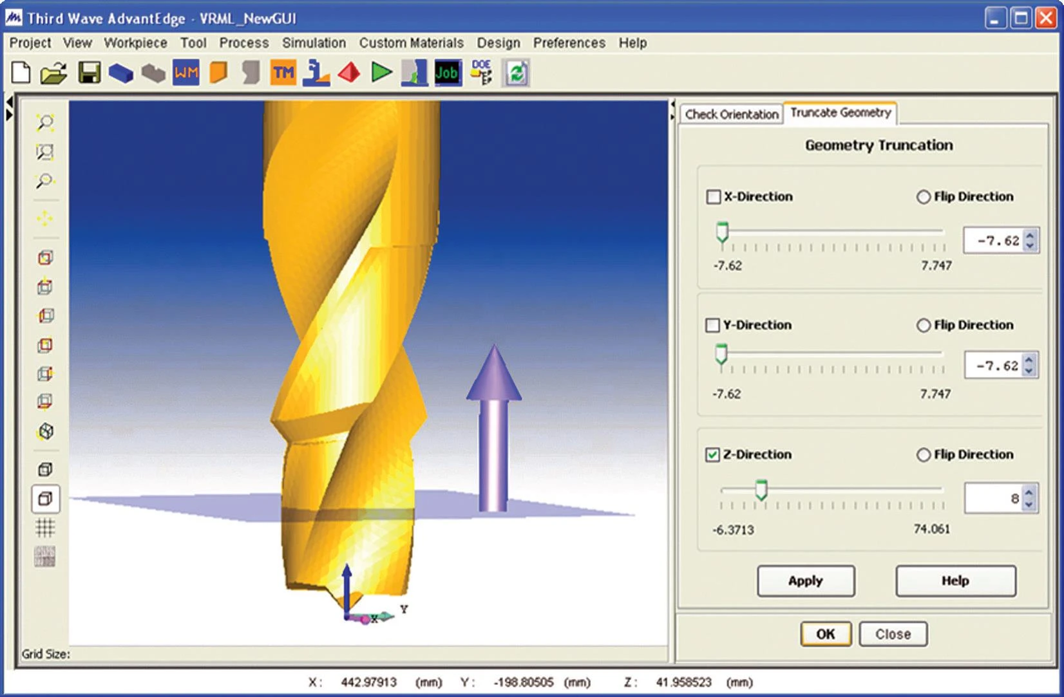Screen dimensions: 1064x697
Task: Uncheck the Z-Direction checkbox
Action: coord(712,455)
